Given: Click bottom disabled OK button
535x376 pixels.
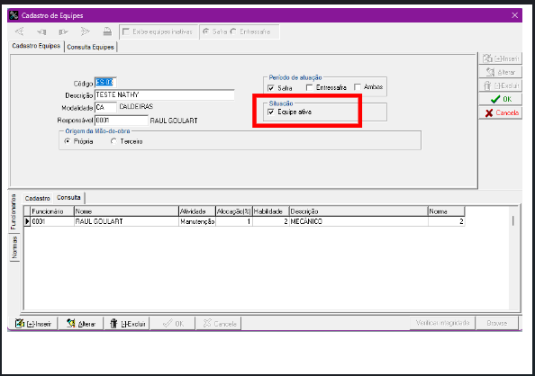Looking at the screenshot, I should (173, 324).
